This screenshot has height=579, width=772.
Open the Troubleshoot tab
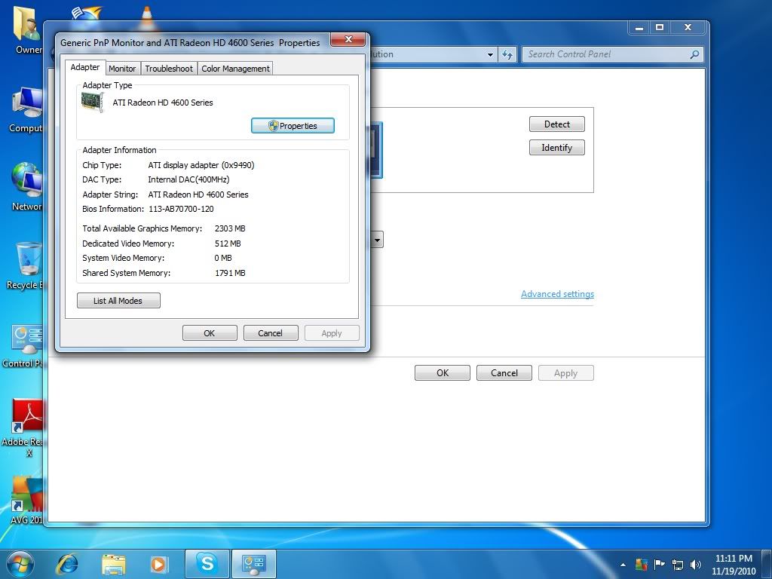[169, 69]
